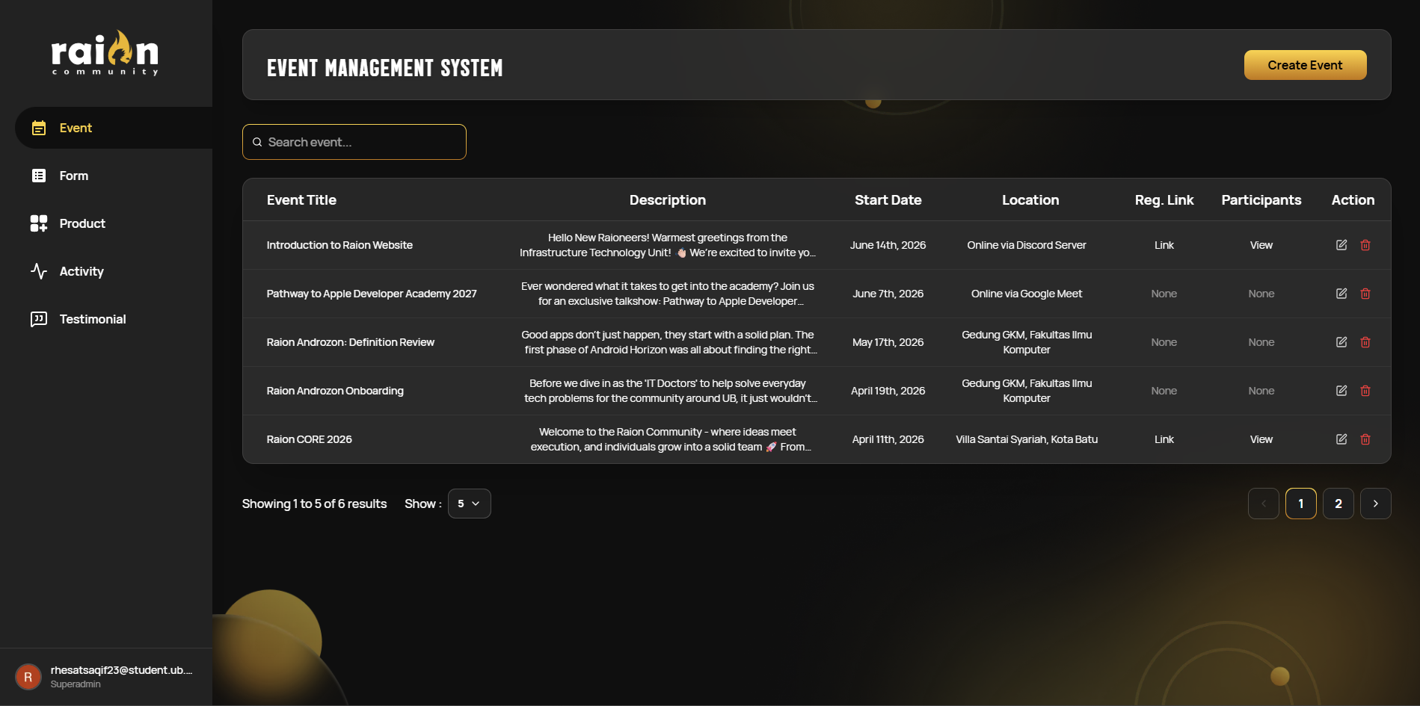The width and height of the screenshot is (1420, 706).
Task: View participants of Introduction to Raion Website
Action: click(x=1261, y=245)
